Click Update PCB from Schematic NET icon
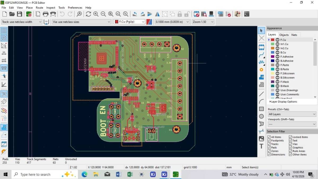This screenshot has height=179, width=318. click(220, 14)
